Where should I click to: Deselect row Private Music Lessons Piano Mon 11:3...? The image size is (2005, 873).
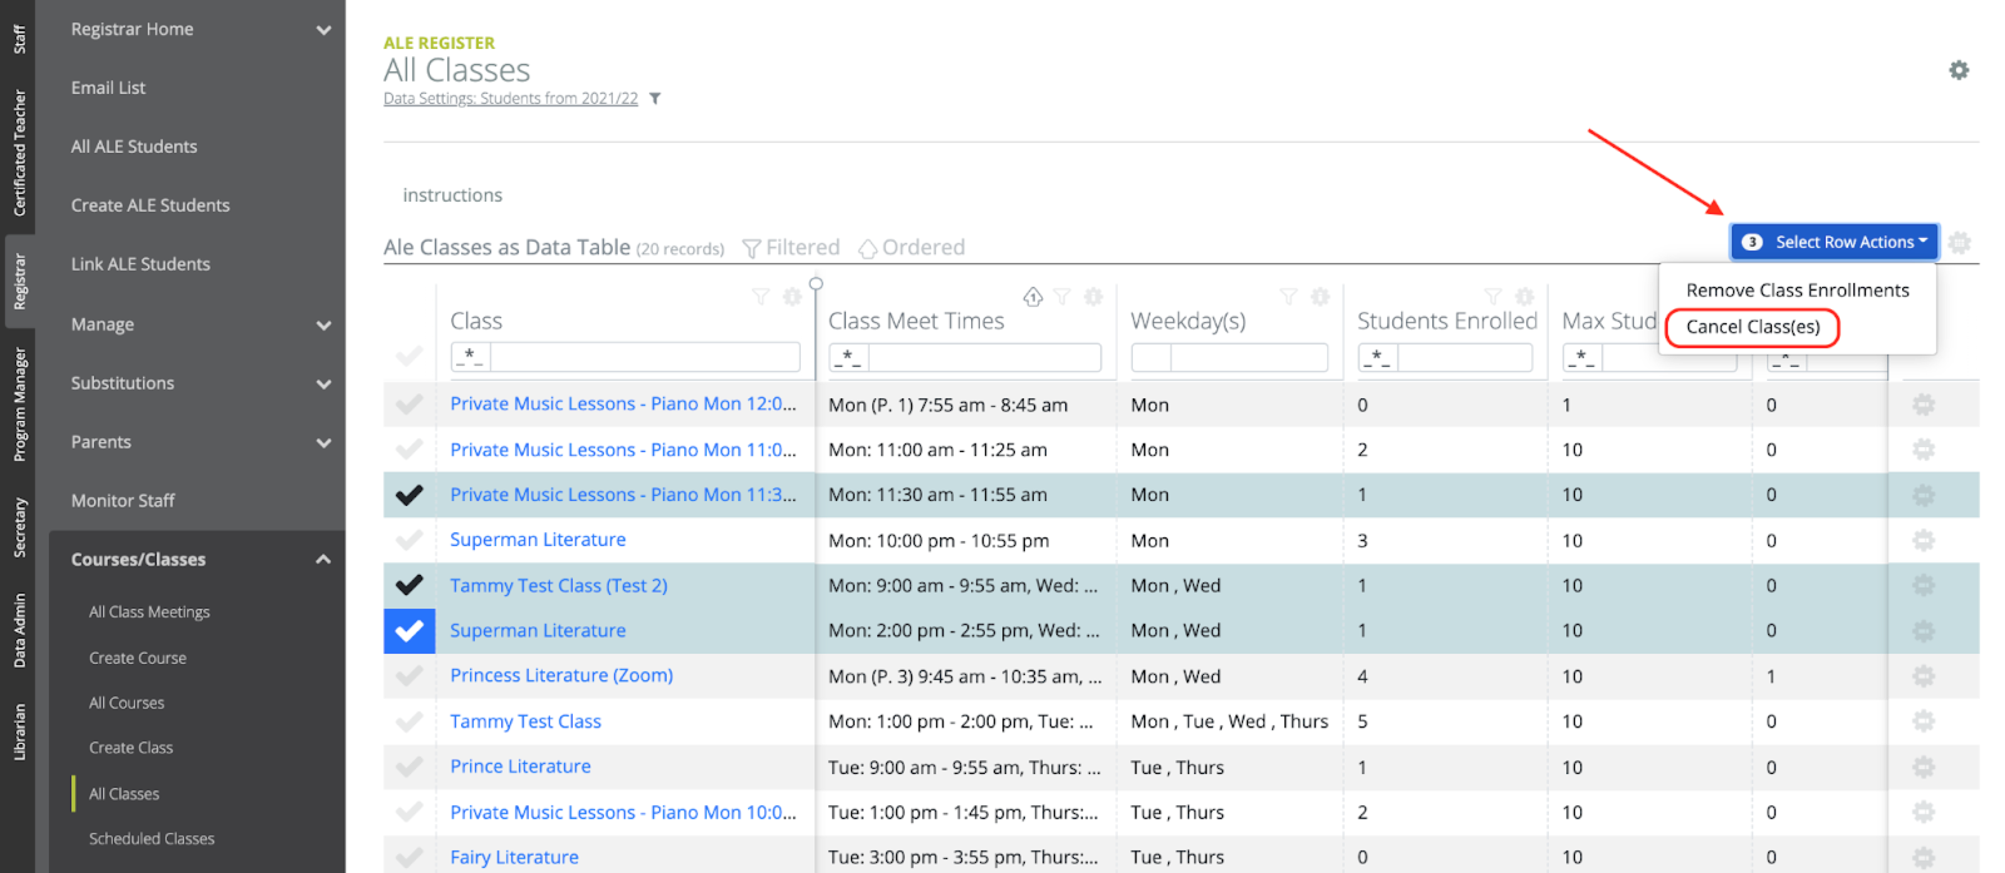[x=409, y=495]
